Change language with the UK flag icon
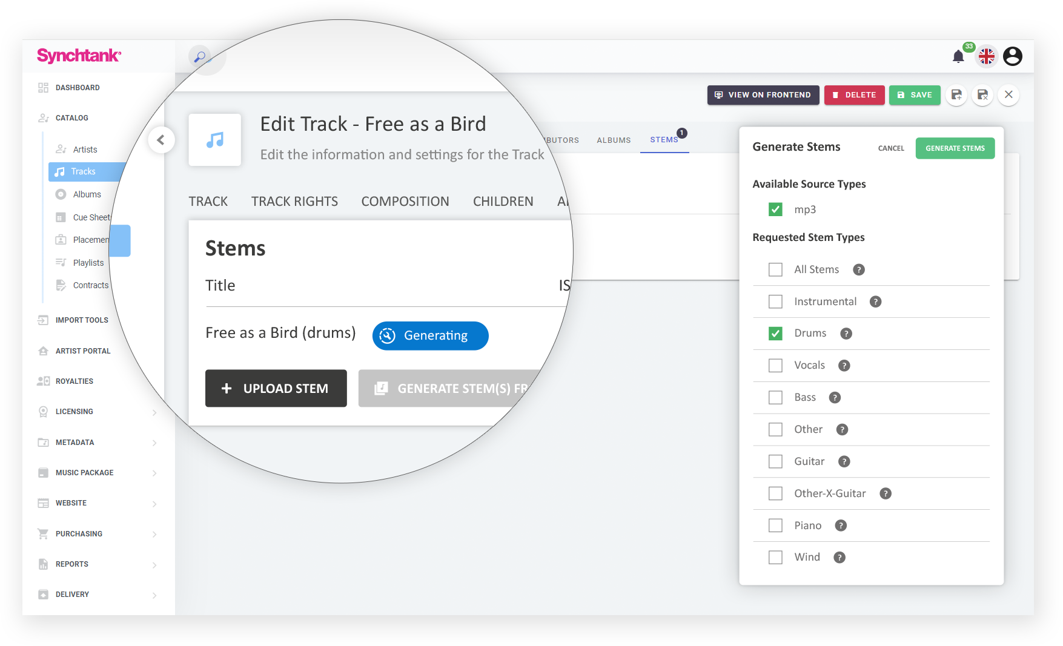This screenshot has height=646, width=1063. pyautogui.click(x=987, y=57)
